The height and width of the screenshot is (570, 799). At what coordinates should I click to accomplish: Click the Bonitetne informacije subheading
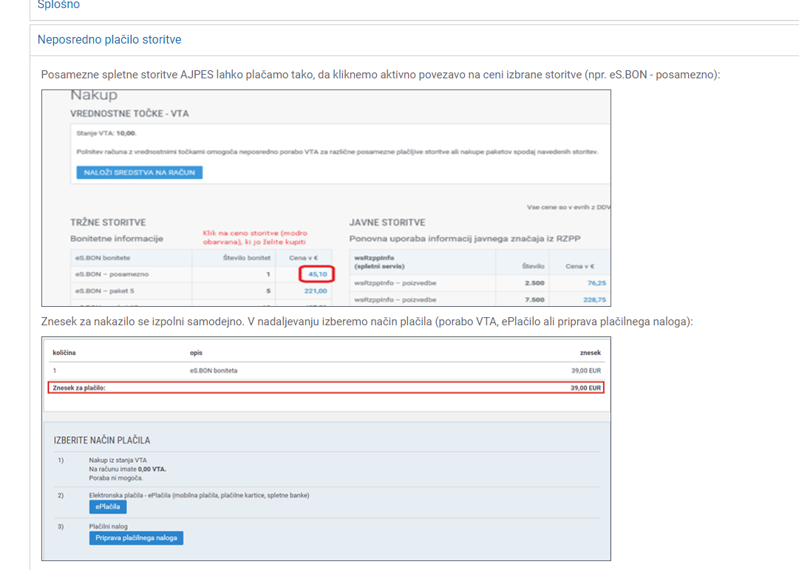click(117, 239)
